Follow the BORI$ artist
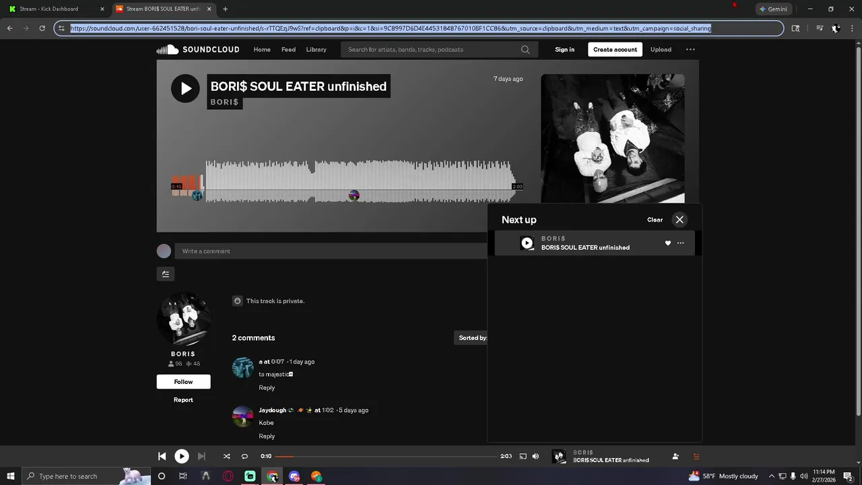Image resolution: width=862 pixels, height=485 pixels. pyautogui.click(x=183, y=382)
